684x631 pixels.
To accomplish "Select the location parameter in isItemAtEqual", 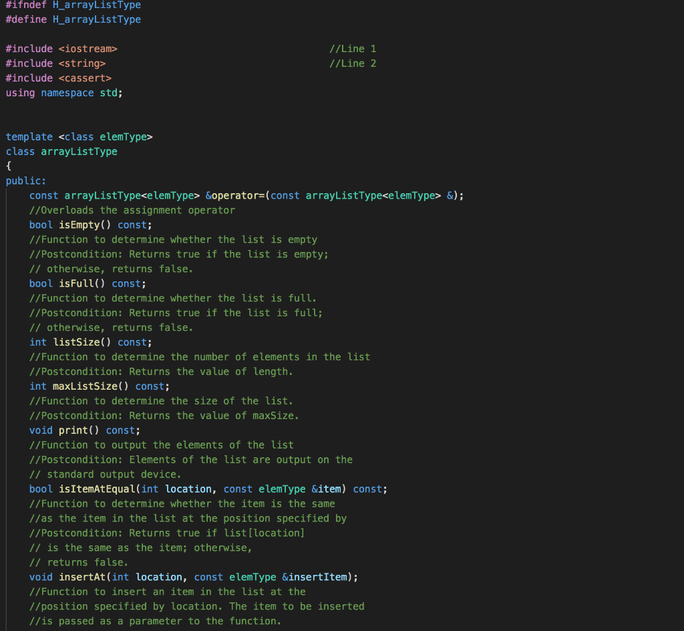I will pyautogui.click(x=188, y=489).
